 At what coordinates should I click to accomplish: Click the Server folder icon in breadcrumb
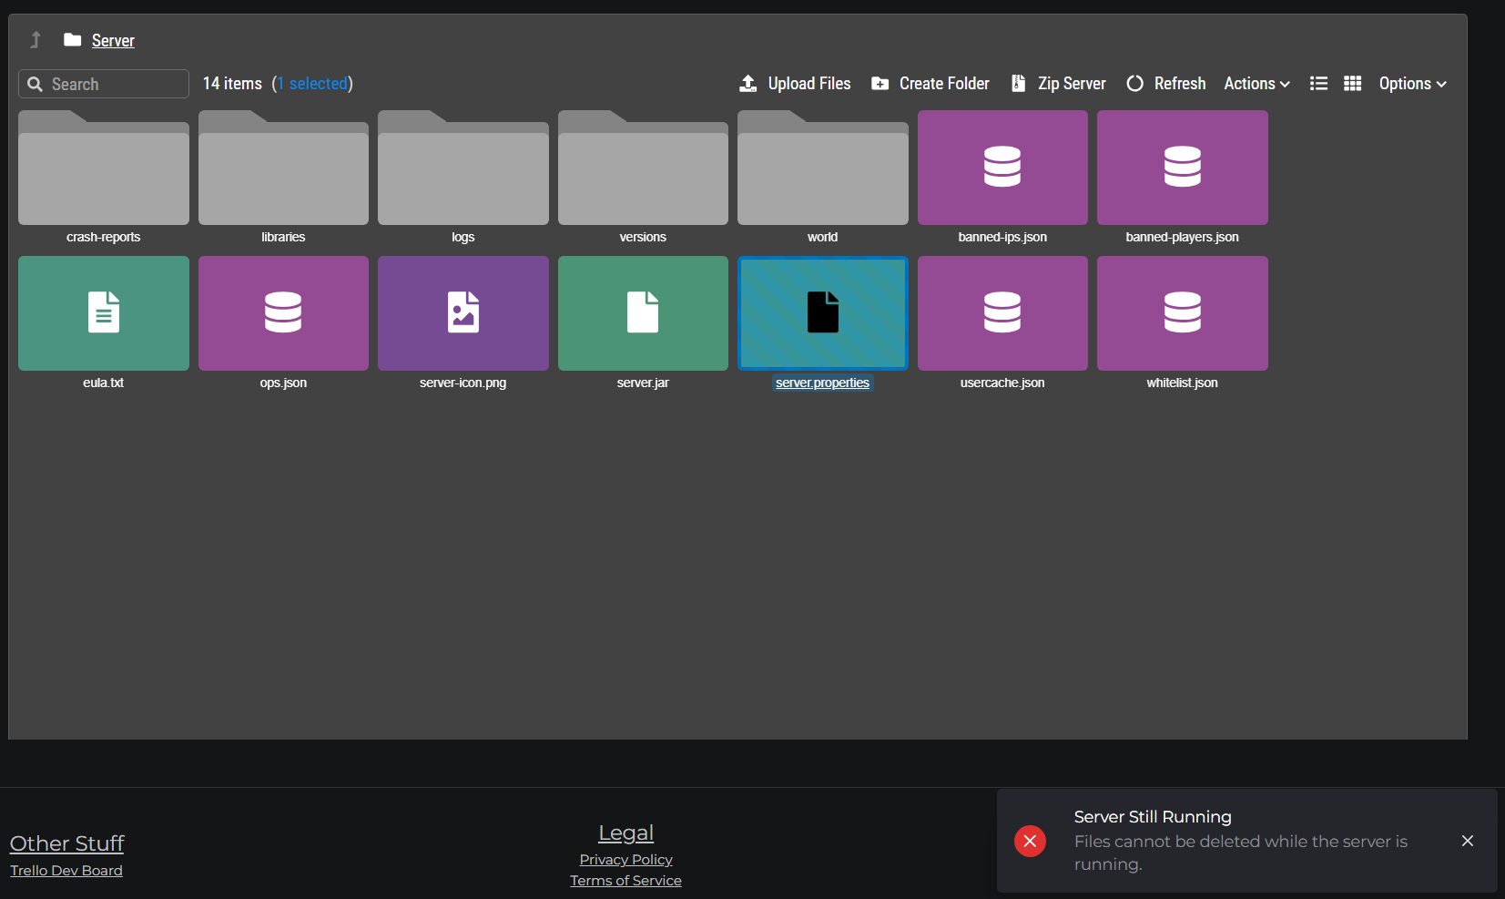click(73, 40)
